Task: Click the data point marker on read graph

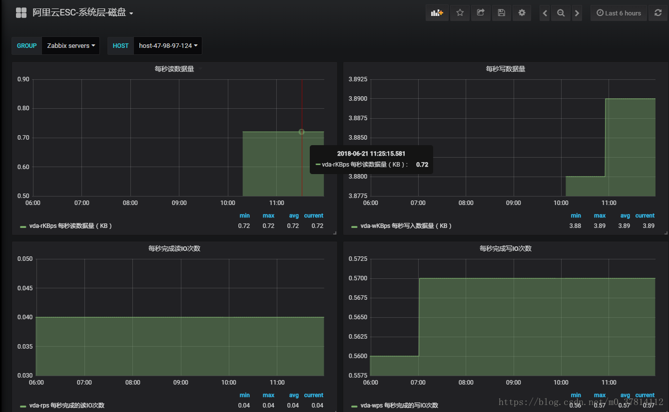Action: point(301,132)
